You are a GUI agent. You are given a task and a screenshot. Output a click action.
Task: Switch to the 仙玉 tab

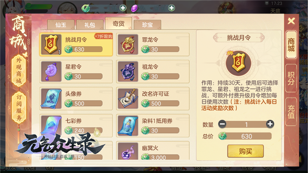coord(61,25)
